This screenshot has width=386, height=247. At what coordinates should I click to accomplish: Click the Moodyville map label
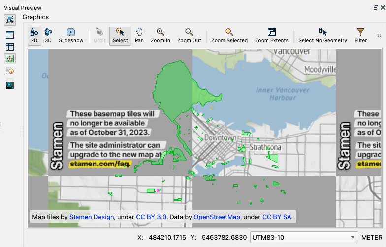coord(320,70)
